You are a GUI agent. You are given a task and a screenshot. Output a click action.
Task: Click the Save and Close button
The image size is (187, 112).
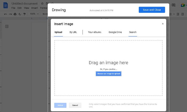152,10
